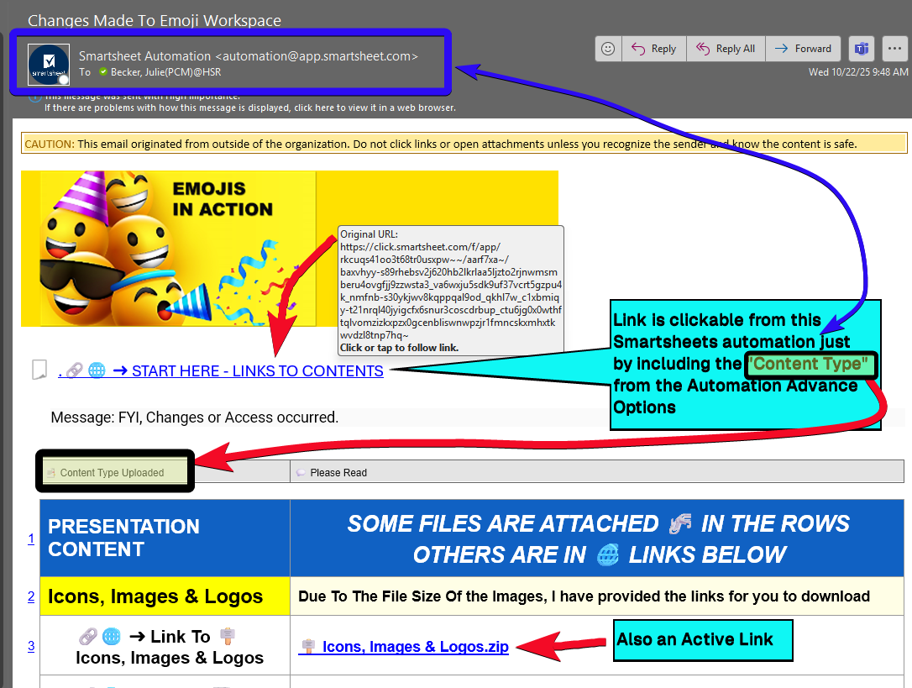The height and width of the screenshot is (688, 912).
Task: Click the 'Link To Icons, Images & Logos' cell
Action: point(165,646)
